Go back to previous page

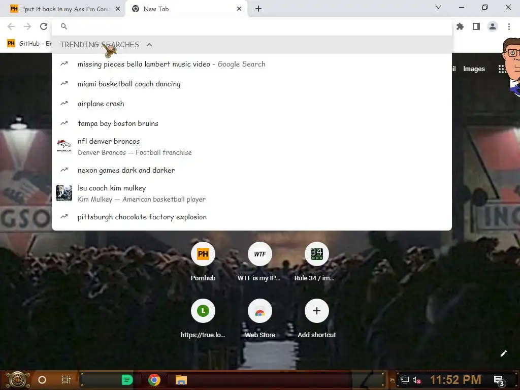click(11, 26)
